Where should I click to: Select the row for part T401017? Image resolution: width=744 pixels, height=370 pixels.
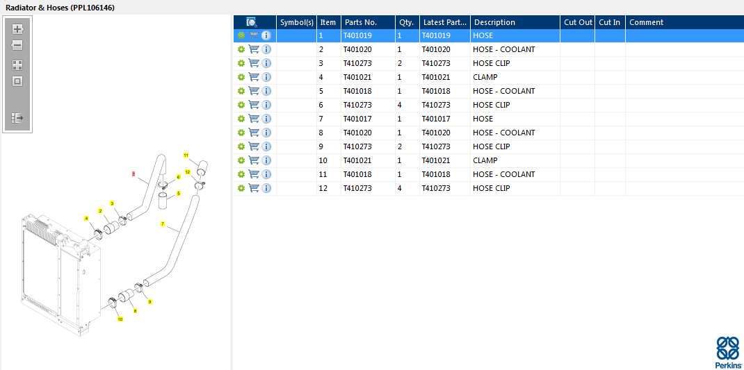[x=489, y=119]
